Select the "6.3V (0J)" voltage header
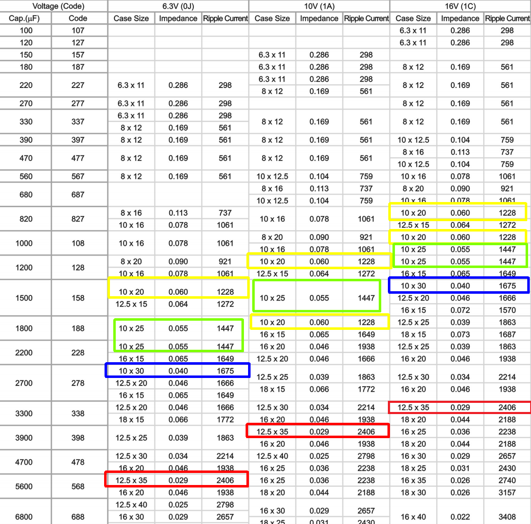531x524 pixels. click(x=178, y=6)
